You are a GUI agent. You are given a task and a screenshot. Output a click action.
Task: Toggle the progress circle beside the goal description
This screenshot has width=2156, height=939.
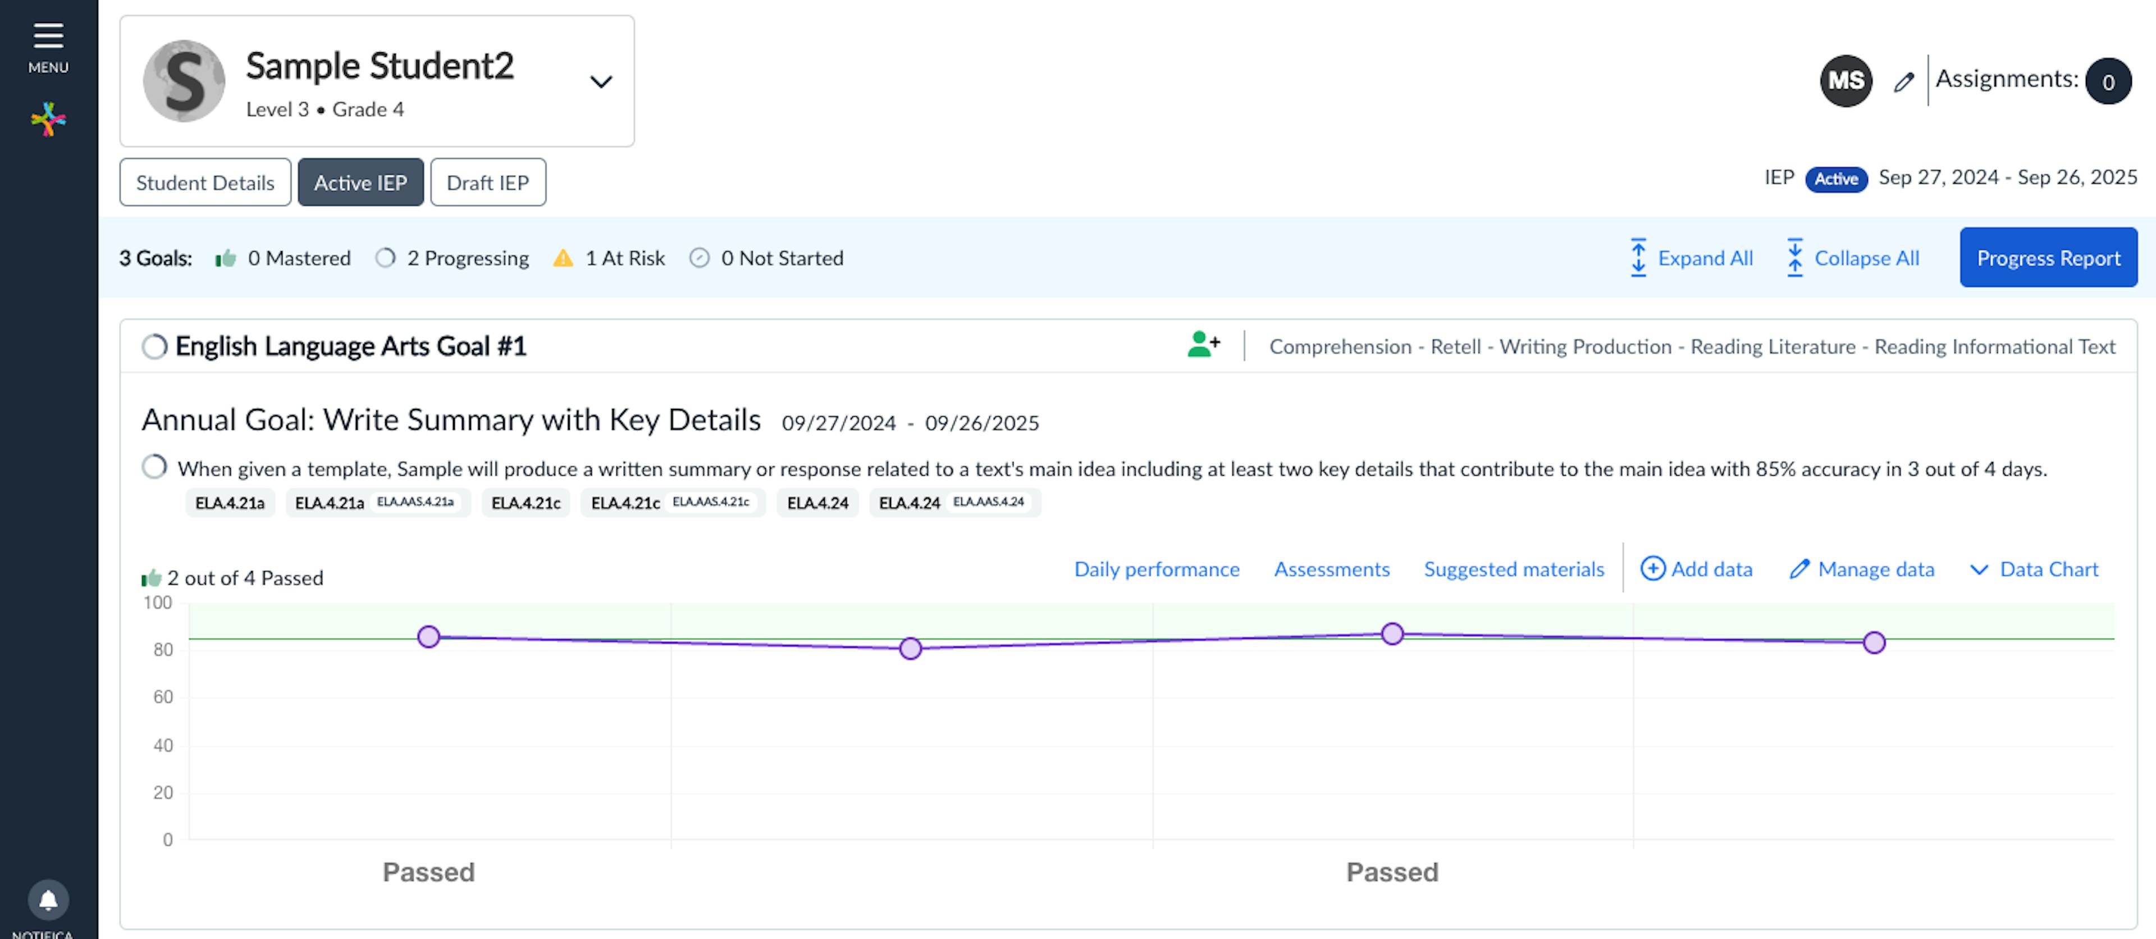(x=154, y=466)
